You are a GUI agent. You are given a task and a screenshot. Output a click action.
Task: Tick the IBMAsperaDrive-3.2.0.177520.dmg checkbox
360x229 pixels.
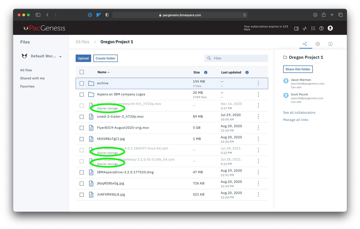pos(82,172)
